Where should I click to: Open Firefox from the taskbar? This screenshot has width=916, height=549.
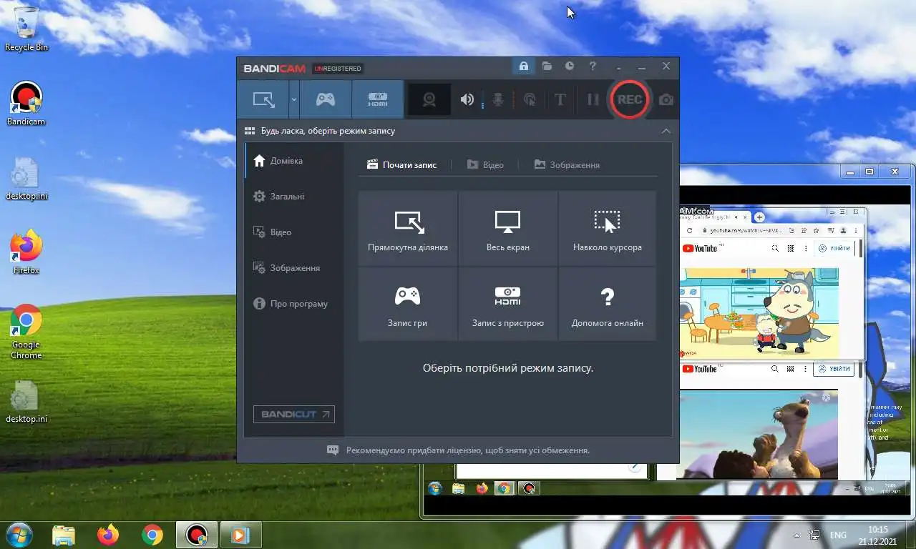coord(108,535)
